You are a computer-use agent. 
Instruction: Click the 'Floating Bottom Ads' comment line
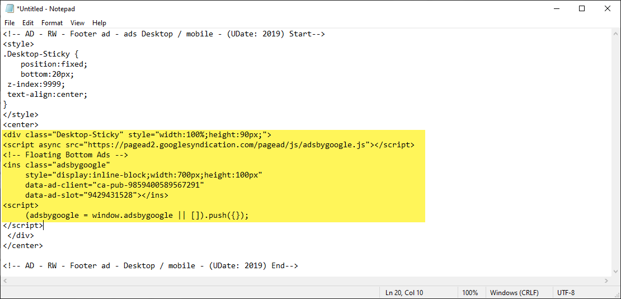(65, 155)
